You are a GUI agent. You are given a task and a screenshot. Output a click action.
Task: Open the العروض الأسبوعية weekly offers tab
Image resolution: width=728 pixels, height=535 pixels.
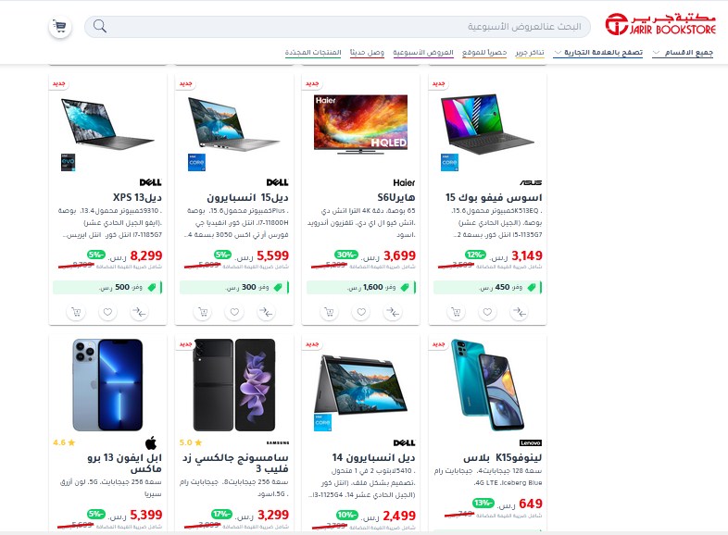423,53
